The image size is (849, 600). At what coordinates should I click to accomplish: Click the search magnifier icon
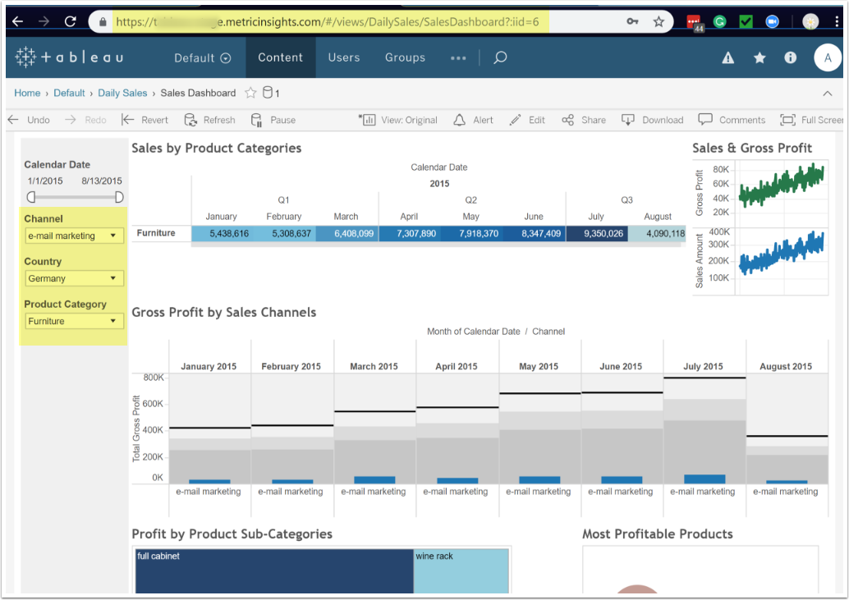coord(500,57)
